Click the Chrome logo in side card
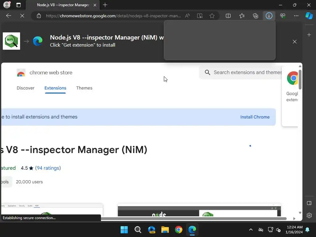 [x=293, y=78]
